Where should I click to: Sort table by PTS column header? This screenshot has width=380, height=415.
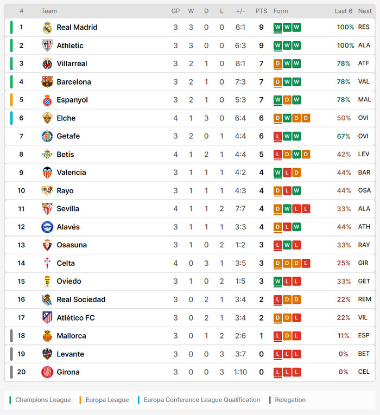[261, 11]
